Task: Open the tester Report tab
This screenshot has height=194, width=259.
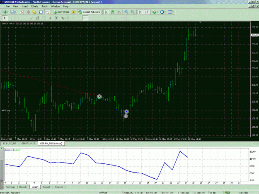Action: click(46, 187)
